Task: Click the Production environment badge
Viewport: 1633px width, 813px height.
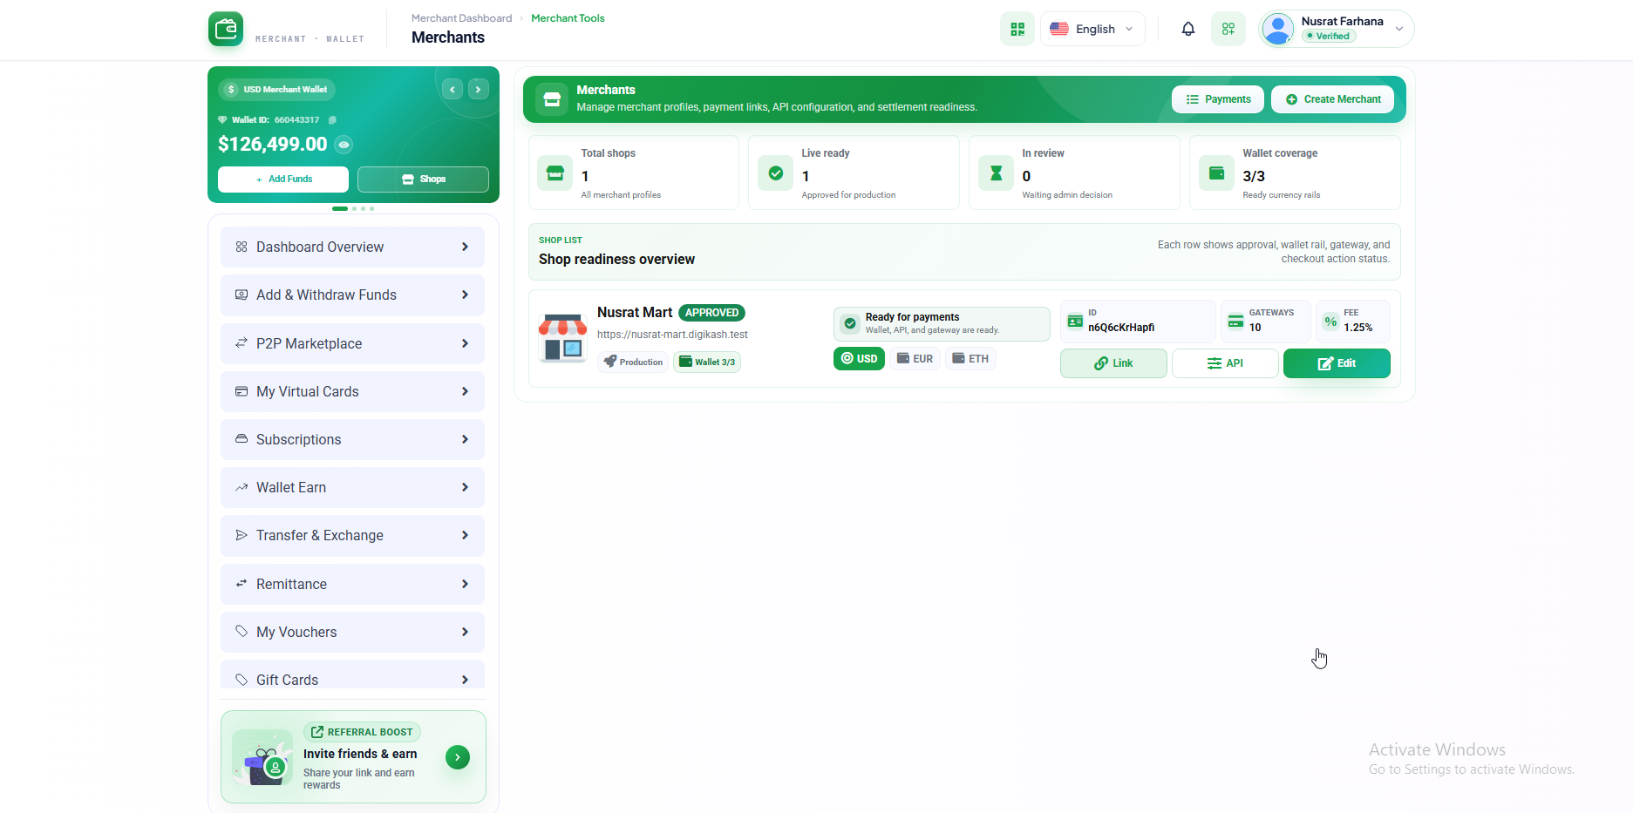Action: coord(633,362)
